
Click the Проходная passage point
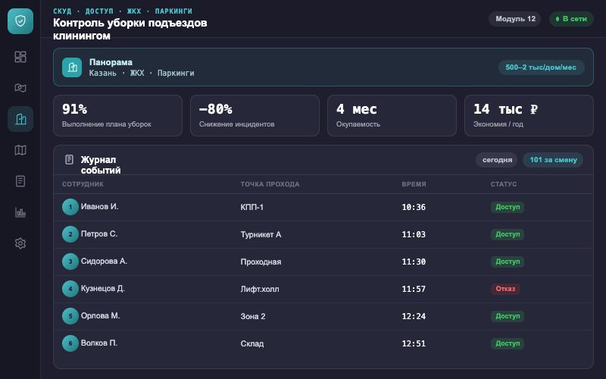pyautogui.click(x=261, y=262)
